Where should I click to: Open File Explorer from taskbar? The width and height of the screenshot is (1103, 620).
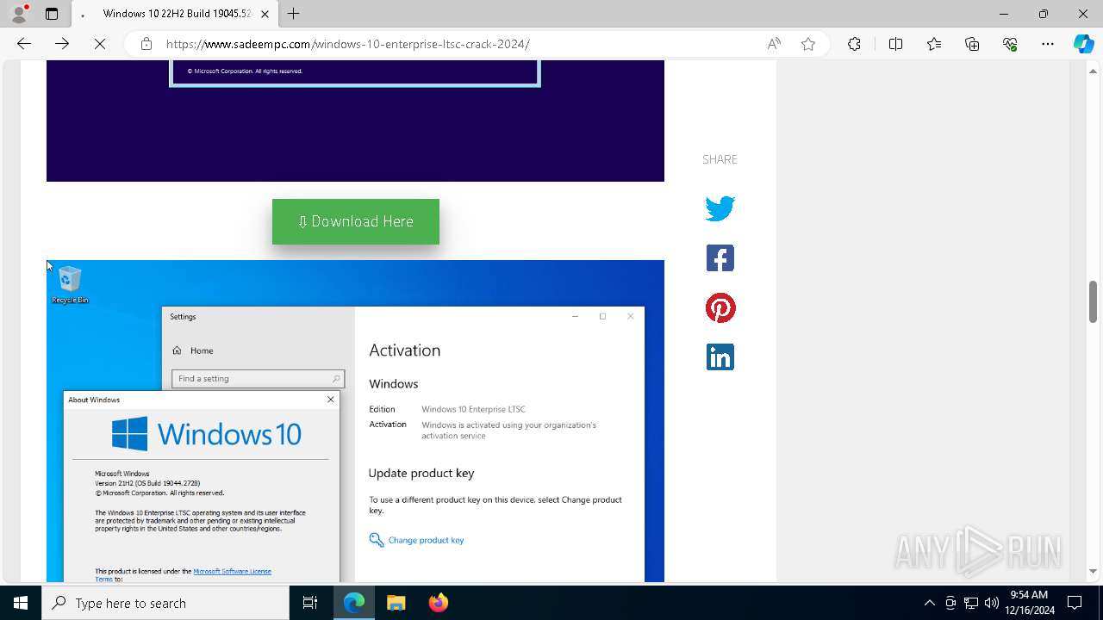pos(396,603)
